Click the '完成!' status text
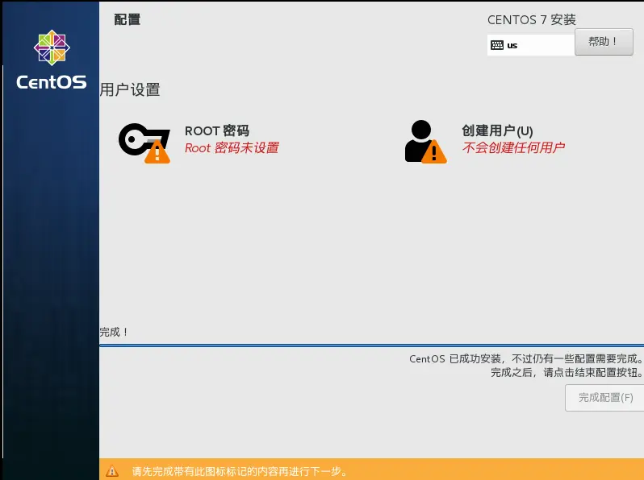This screenshot has height=480, width=644. coord(114,332)
